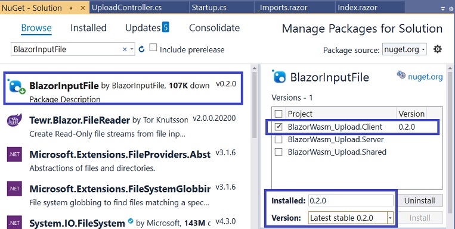
Task: Open the nuget.org package link
Action: (425, 77)
